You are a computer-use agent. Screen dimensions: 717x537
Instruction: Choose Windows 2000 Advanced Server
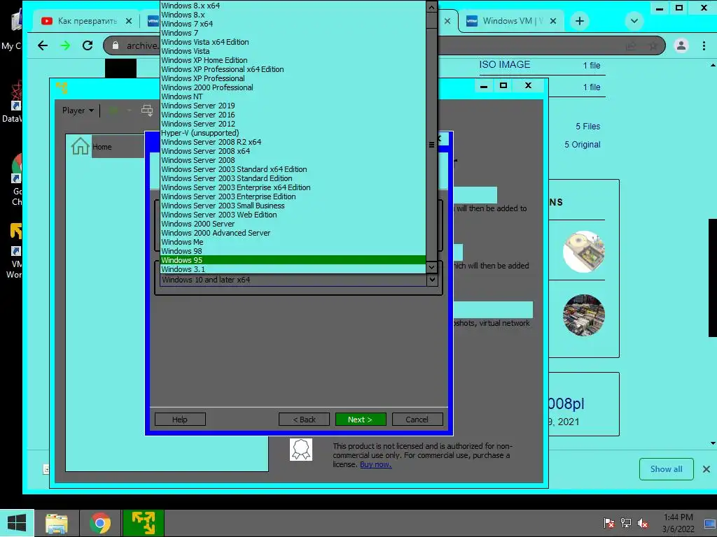[x=293, y=233]
